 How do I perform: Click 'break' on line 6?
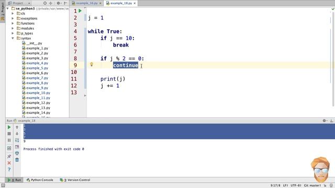[x=121, y=45]
